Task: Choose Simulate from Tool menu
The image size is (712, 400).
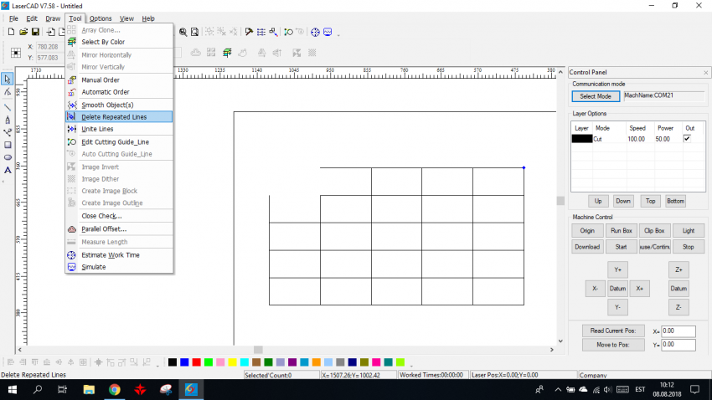Action: (x=119, y=267)
